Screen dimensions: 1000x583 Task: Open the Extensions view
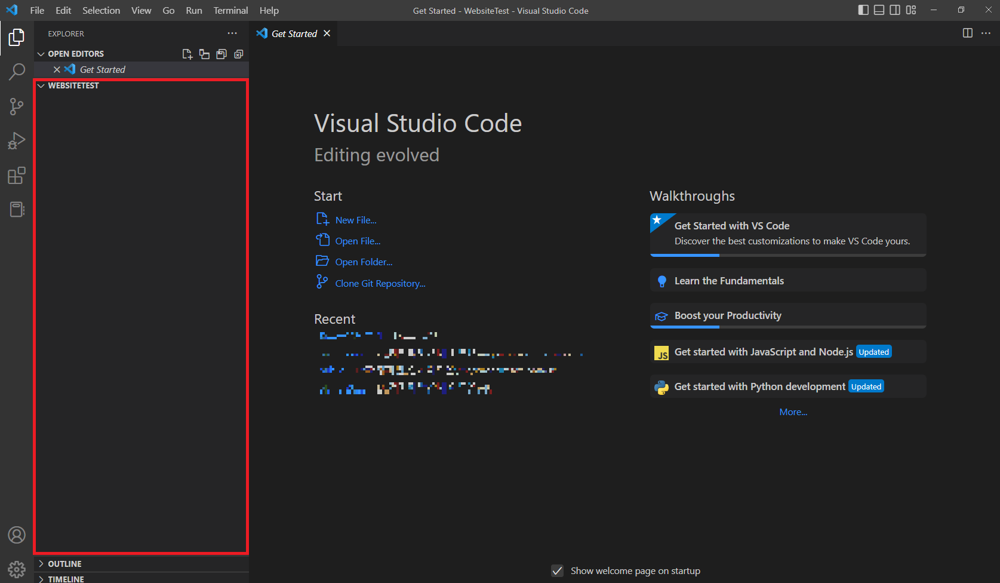click(x=17, y=176)
